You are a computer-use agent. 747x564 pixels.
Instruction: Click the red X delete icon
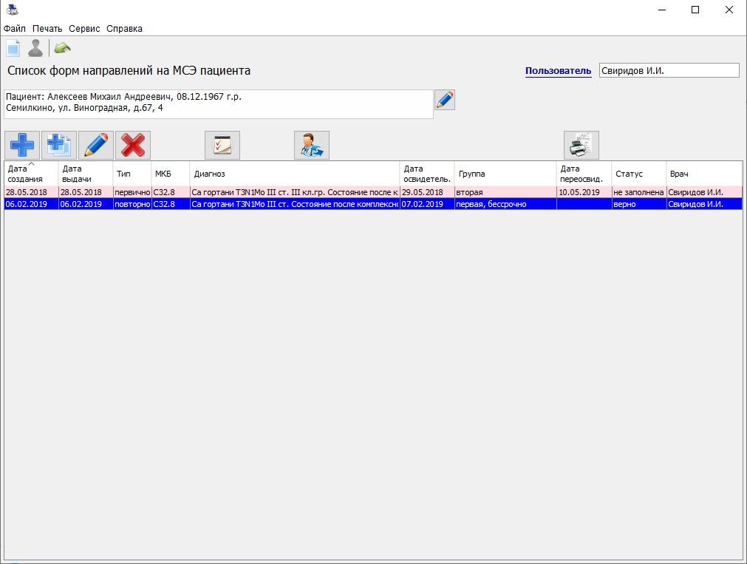click(x=133, y=146)
